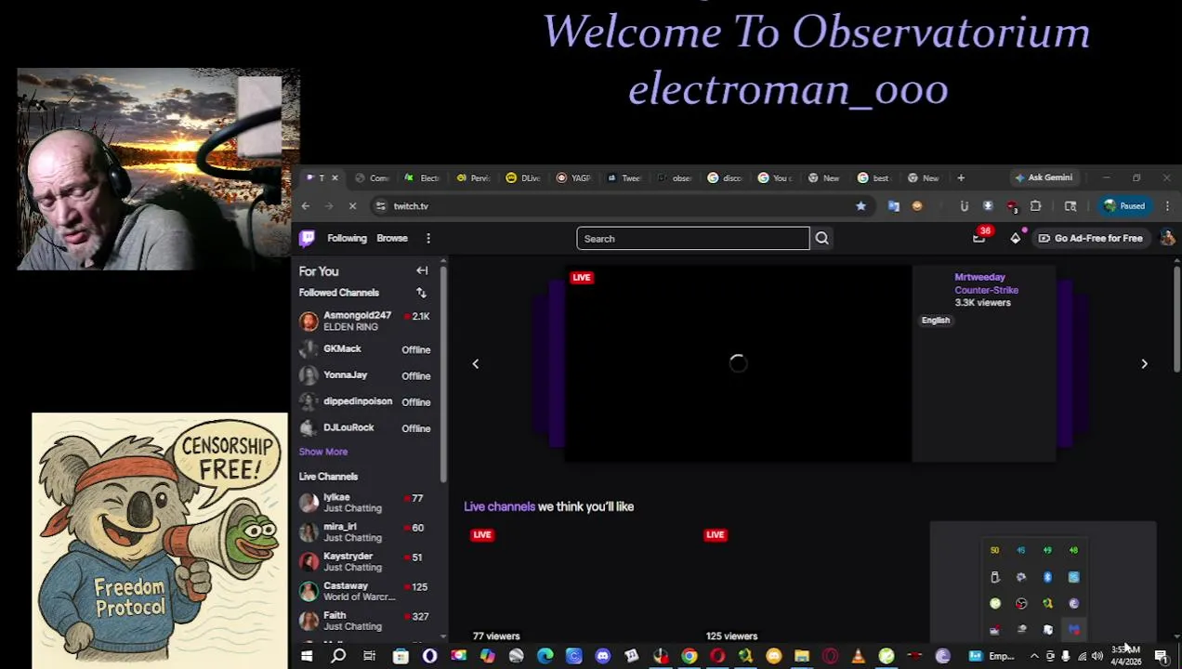Switch to the DLive tab
Viewport: 1182px width, 669px height.
click(x=523, y=177)
